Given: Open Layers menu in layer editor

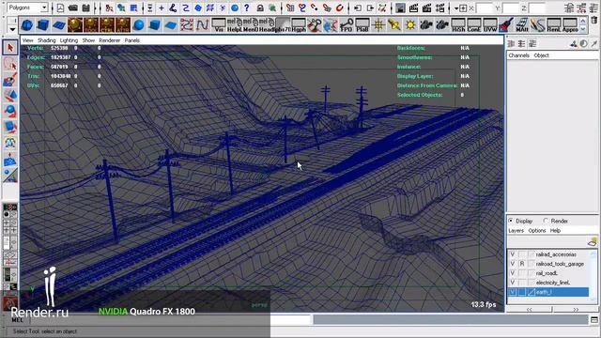Looking at the screenshot, I should pos(516,230).
